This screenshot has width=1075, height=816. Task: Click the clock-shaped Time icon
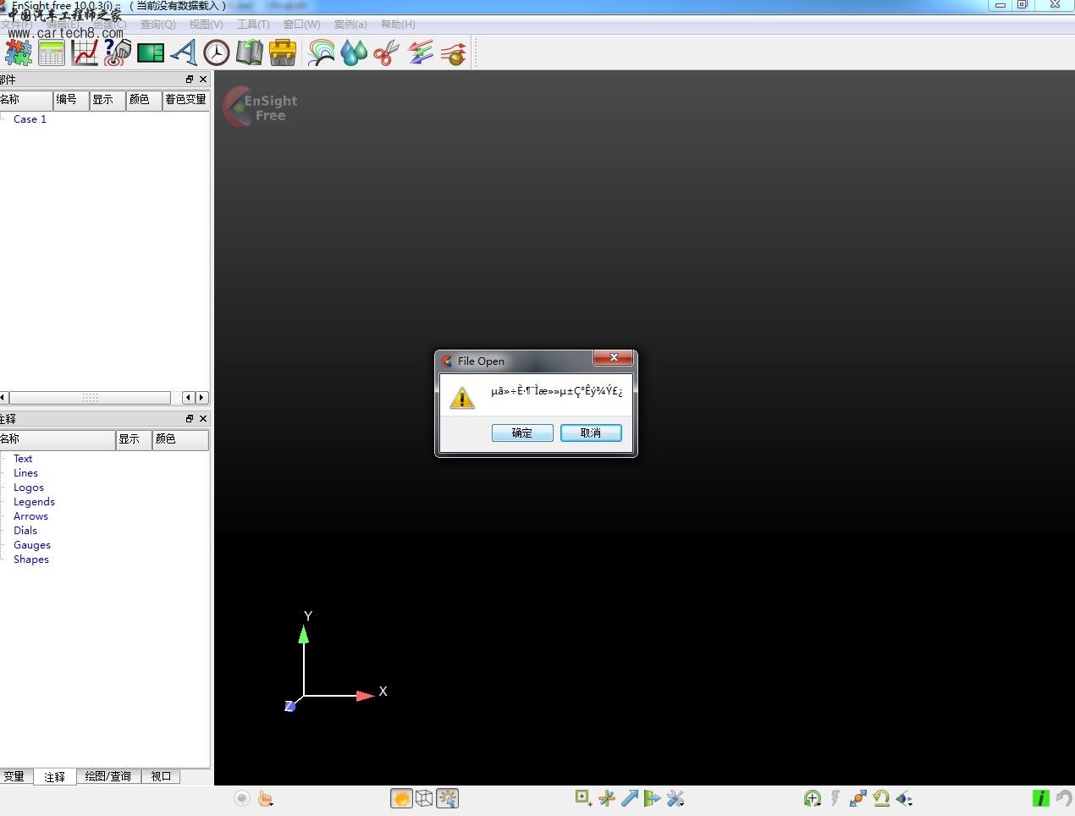pyautogui.click(x=217, y=52)
